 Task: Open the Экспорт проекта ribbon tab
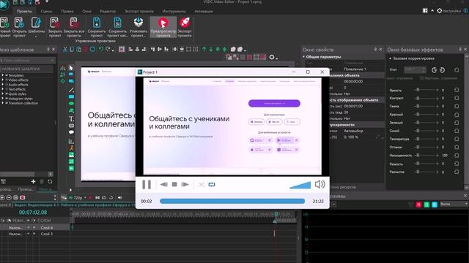(x=139, y=11)
